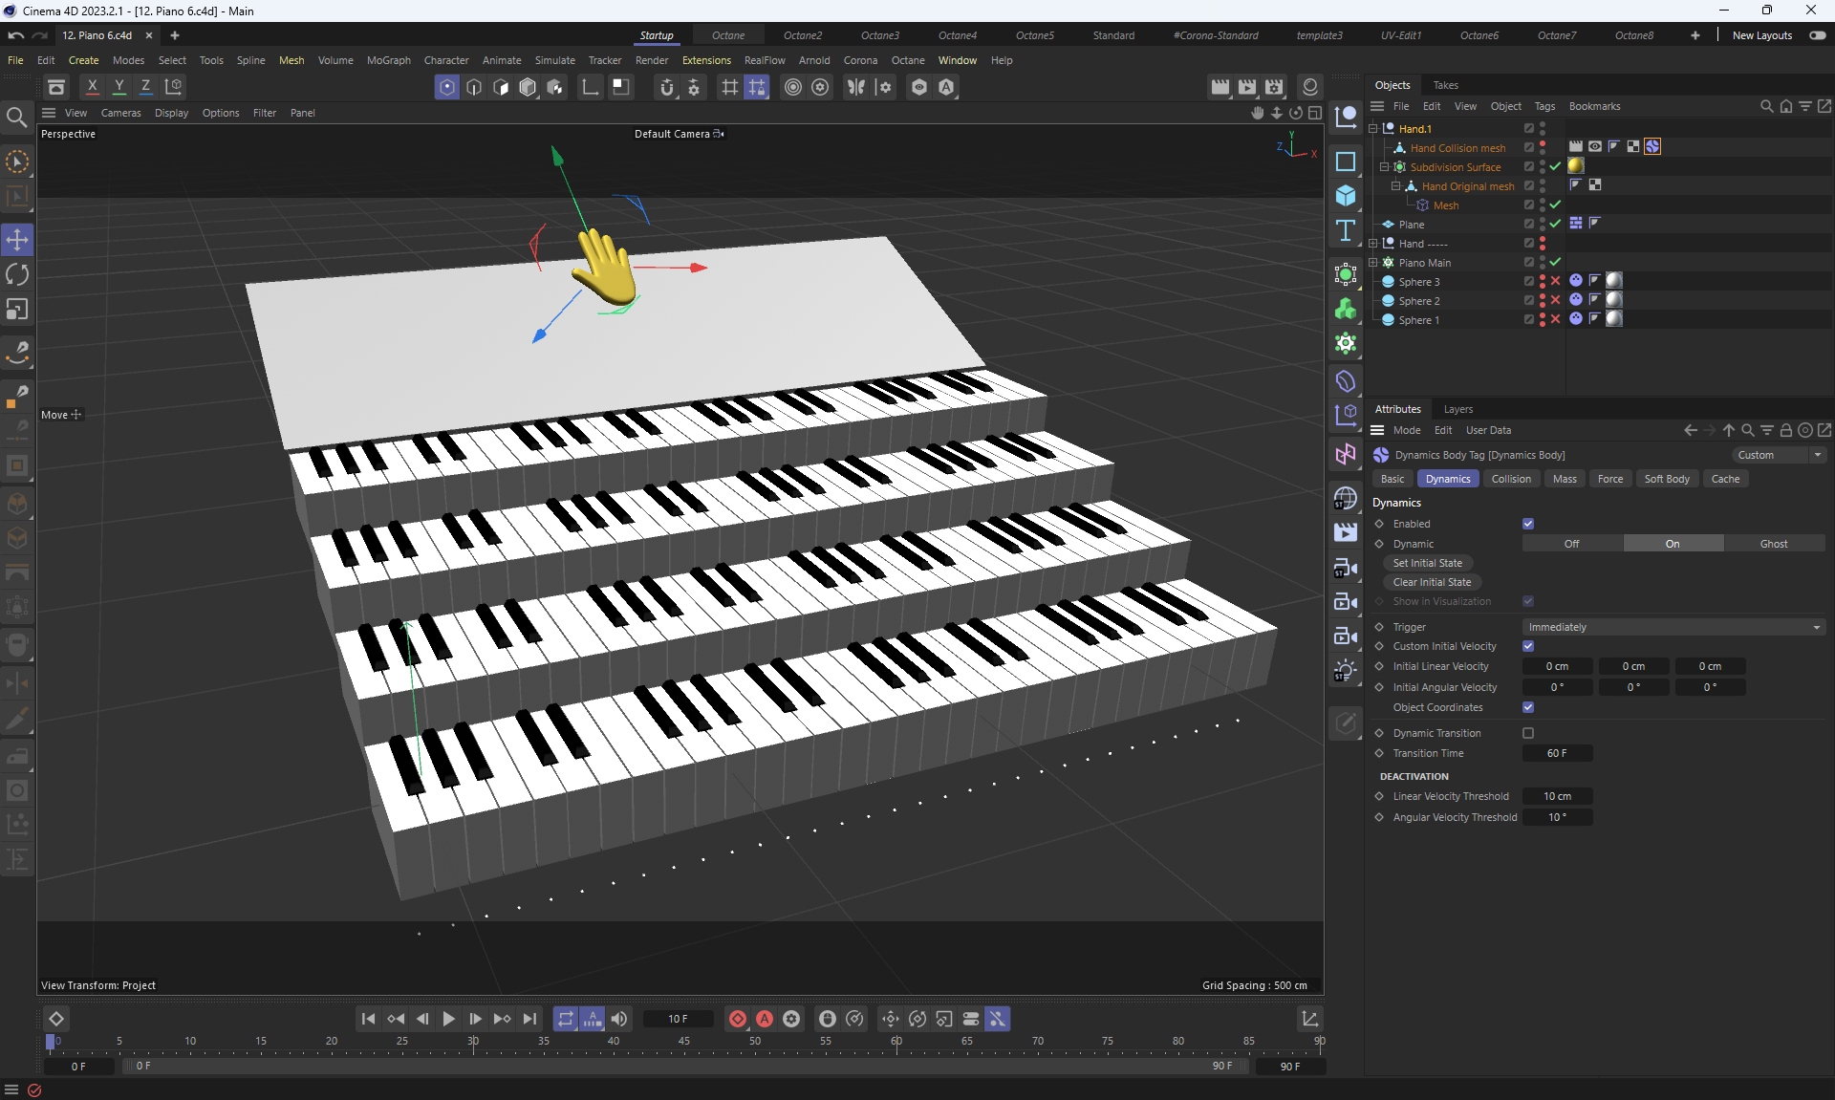
Task: Select the Scale tool in left toolbar
Action: pos(17,310)
